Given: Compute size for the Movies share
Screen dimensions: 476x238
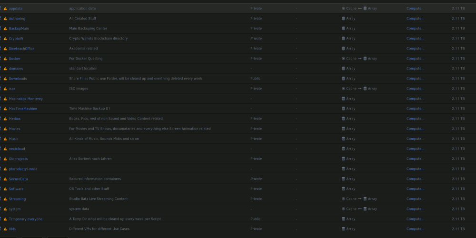Looking at the screenshot, I should tap(415, 129).
